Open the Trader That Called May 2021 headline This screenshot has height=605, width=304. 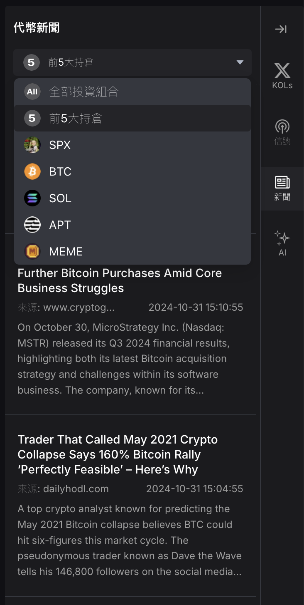click(118, 454)
